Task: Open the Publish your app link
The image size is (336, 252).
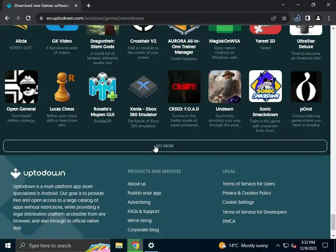Action: click(144, 193)
